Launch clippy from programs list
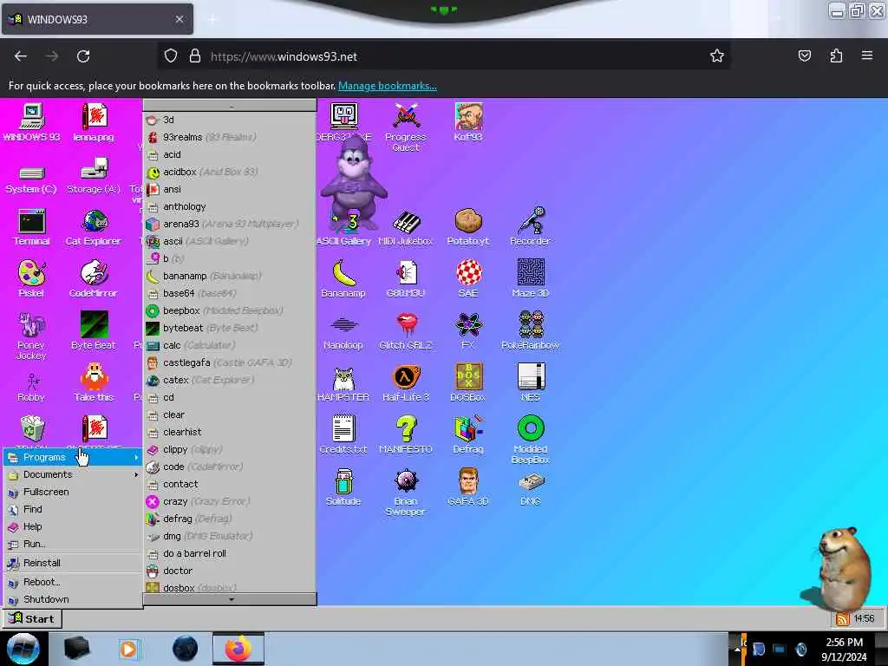The height and width of the screenshot is (666, 888). coord(229,449)
